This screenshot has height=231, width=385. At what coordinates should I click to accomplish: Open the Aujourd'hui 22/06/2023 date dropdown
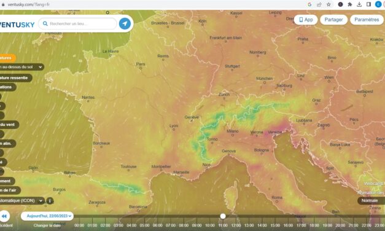pyautogui.click(x=47, y=216)
